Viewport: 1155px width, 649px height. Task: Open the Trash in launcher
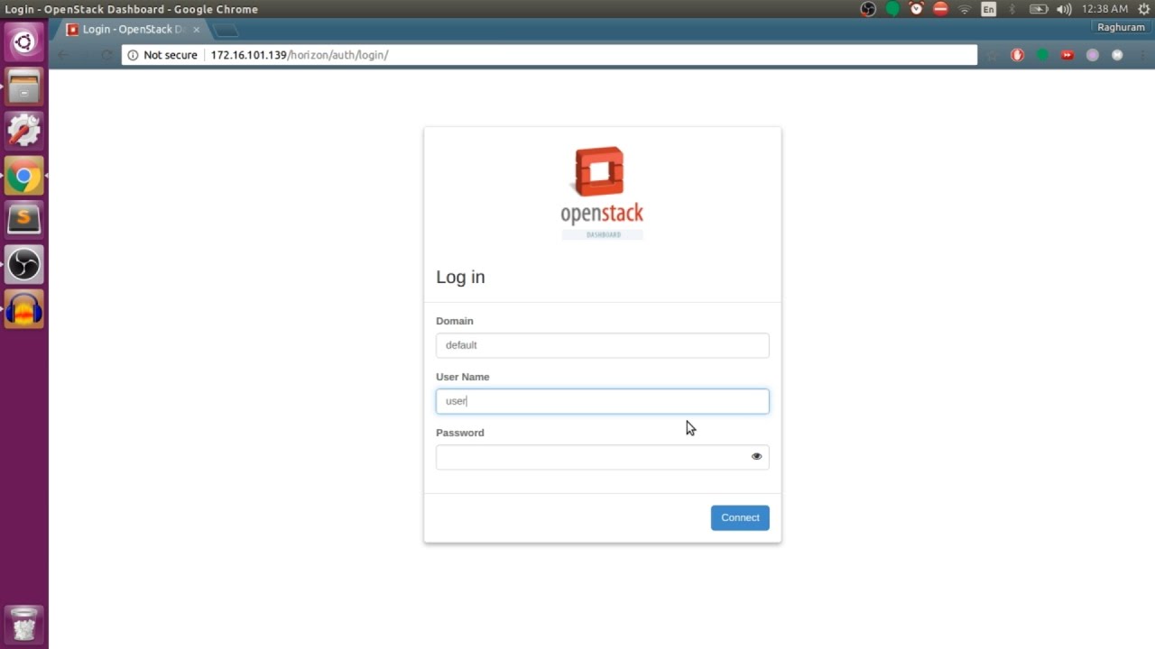point(23,624)
